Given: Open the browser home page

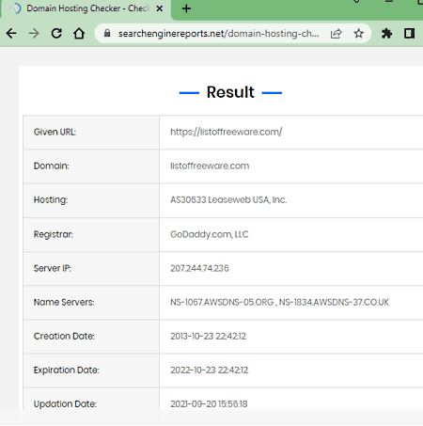Looking at the screenshot, I should [x=79, y=33].
